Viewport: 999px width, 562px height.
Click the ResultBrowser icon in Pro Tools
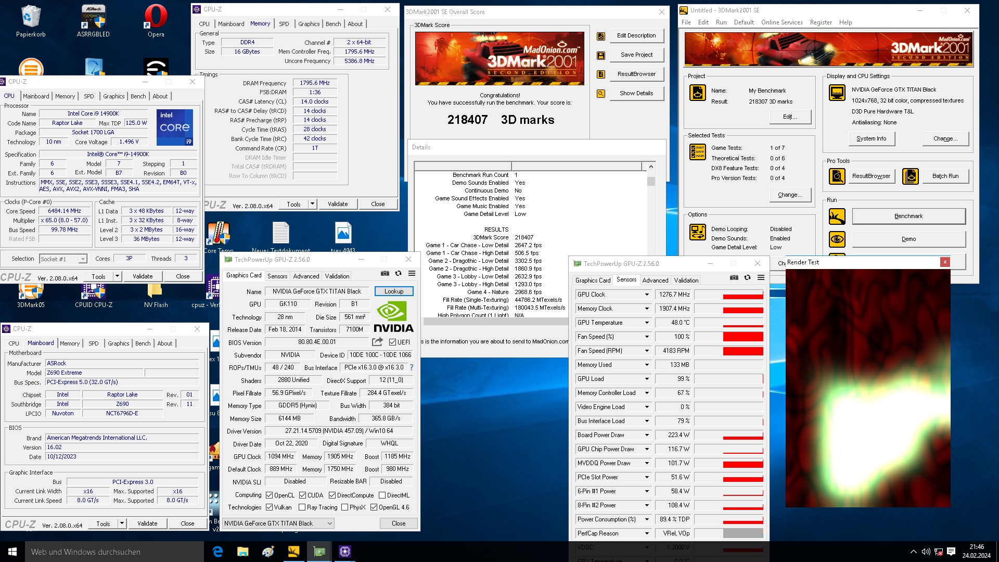coord(837,176)
